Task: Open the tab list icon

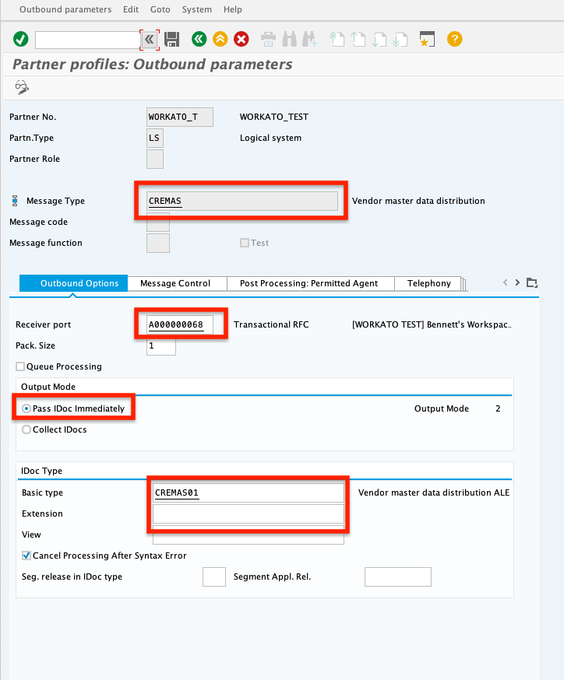Action: click(x=532, y=282)
